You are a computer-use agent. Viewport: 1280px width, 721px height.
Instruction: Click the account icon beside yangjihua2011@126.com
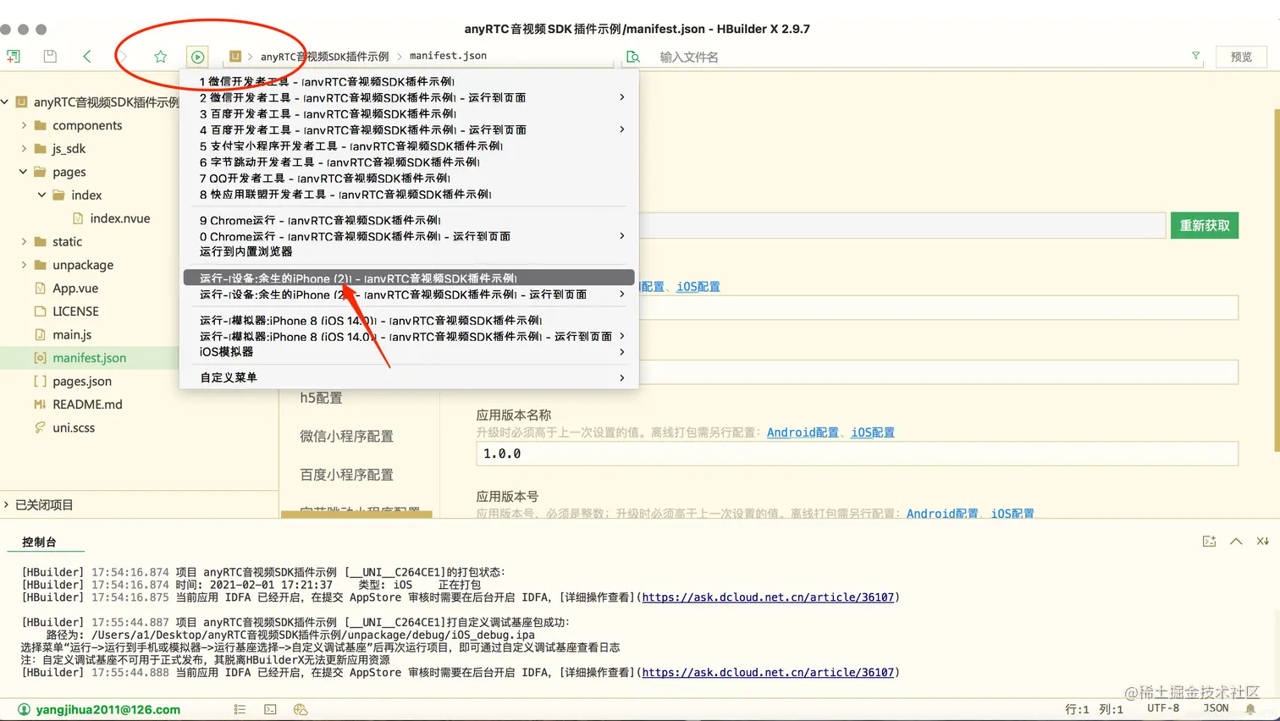(24, 709)
